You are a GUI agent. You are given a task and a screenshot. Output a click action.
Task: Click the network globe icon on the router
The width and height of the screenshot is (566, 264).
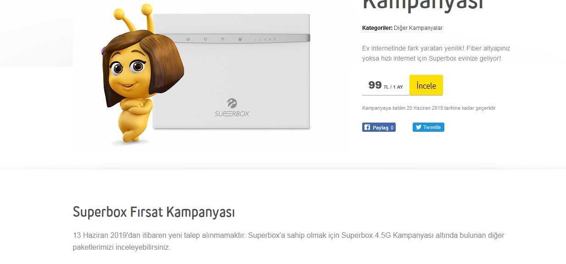[205, 39]
